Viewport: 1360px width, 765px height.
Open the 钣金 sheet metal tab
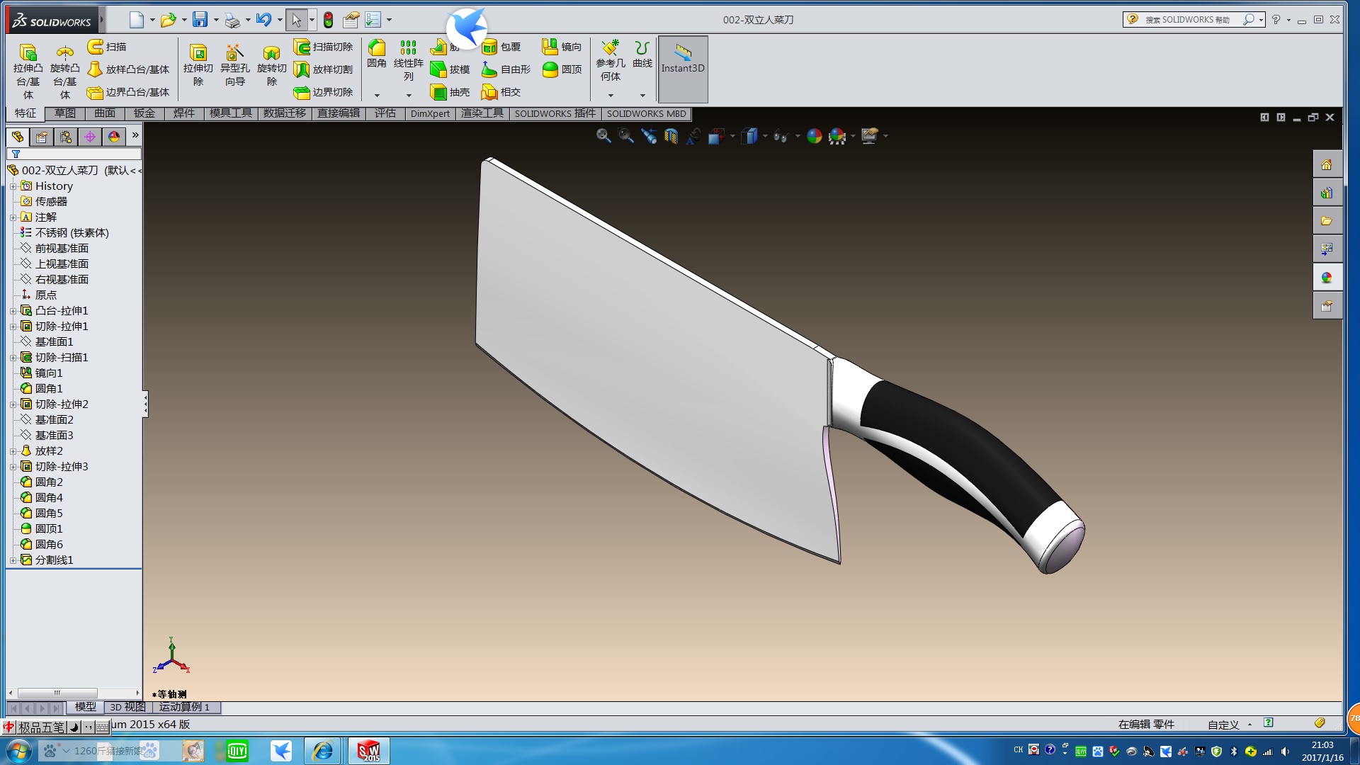pyautogui.click(x=144, y=113)
